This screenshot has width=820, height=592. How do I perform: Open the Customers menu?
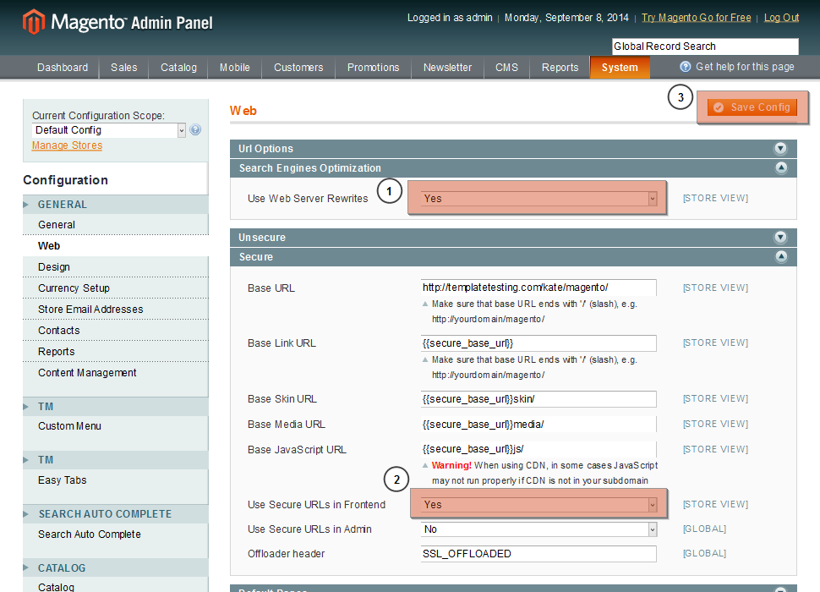pyautogui.click(x=298, y=68)
